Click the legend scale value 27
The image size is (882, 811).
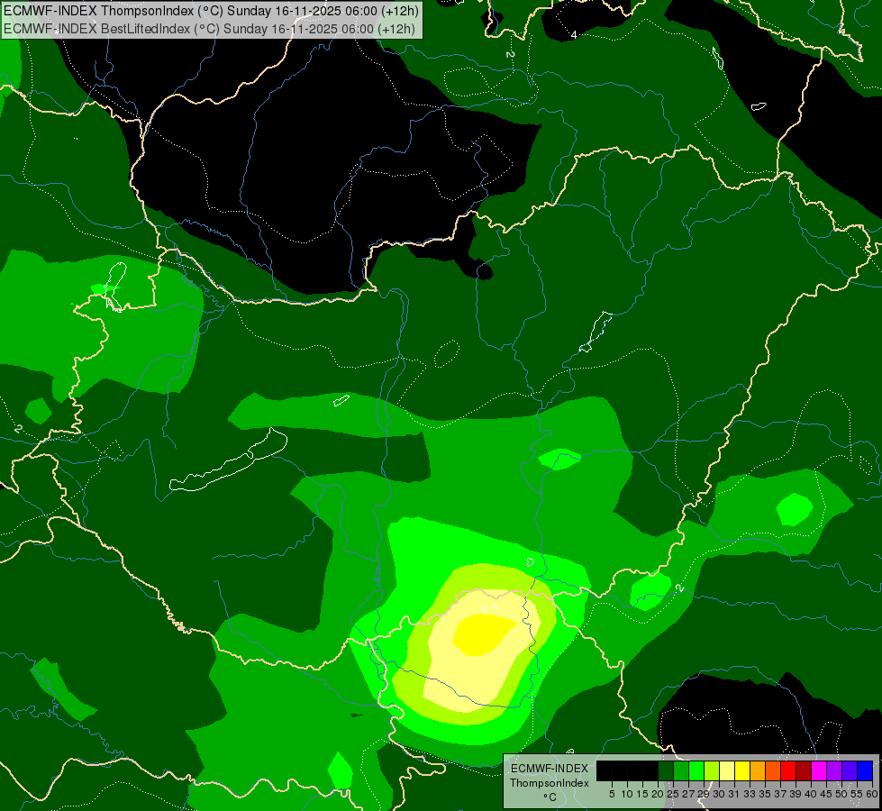click(x=688, y=794)
